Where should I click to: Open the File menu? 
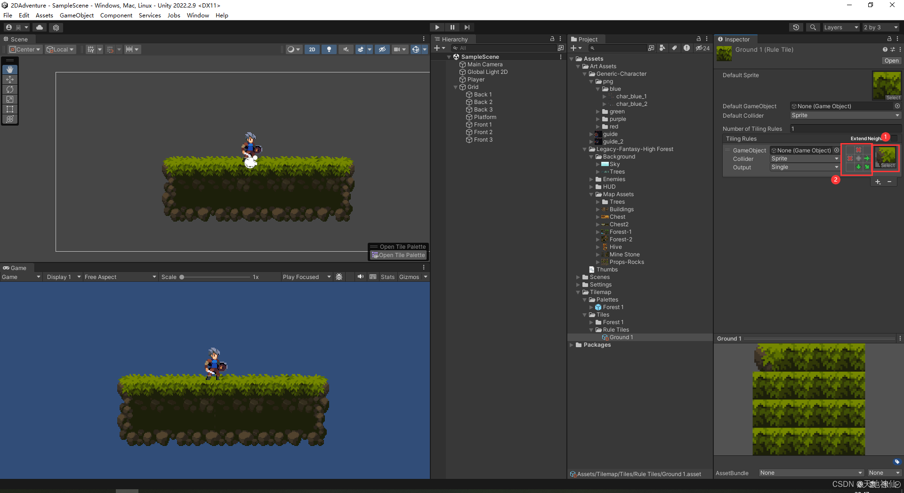coord(8,15)
